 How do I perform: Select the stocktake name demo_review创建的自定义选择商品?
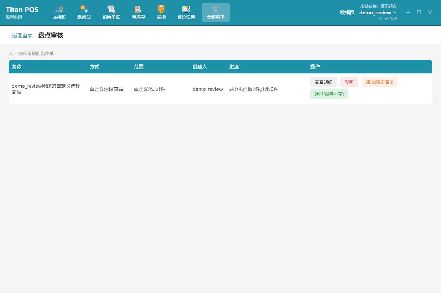click(46, 89)
